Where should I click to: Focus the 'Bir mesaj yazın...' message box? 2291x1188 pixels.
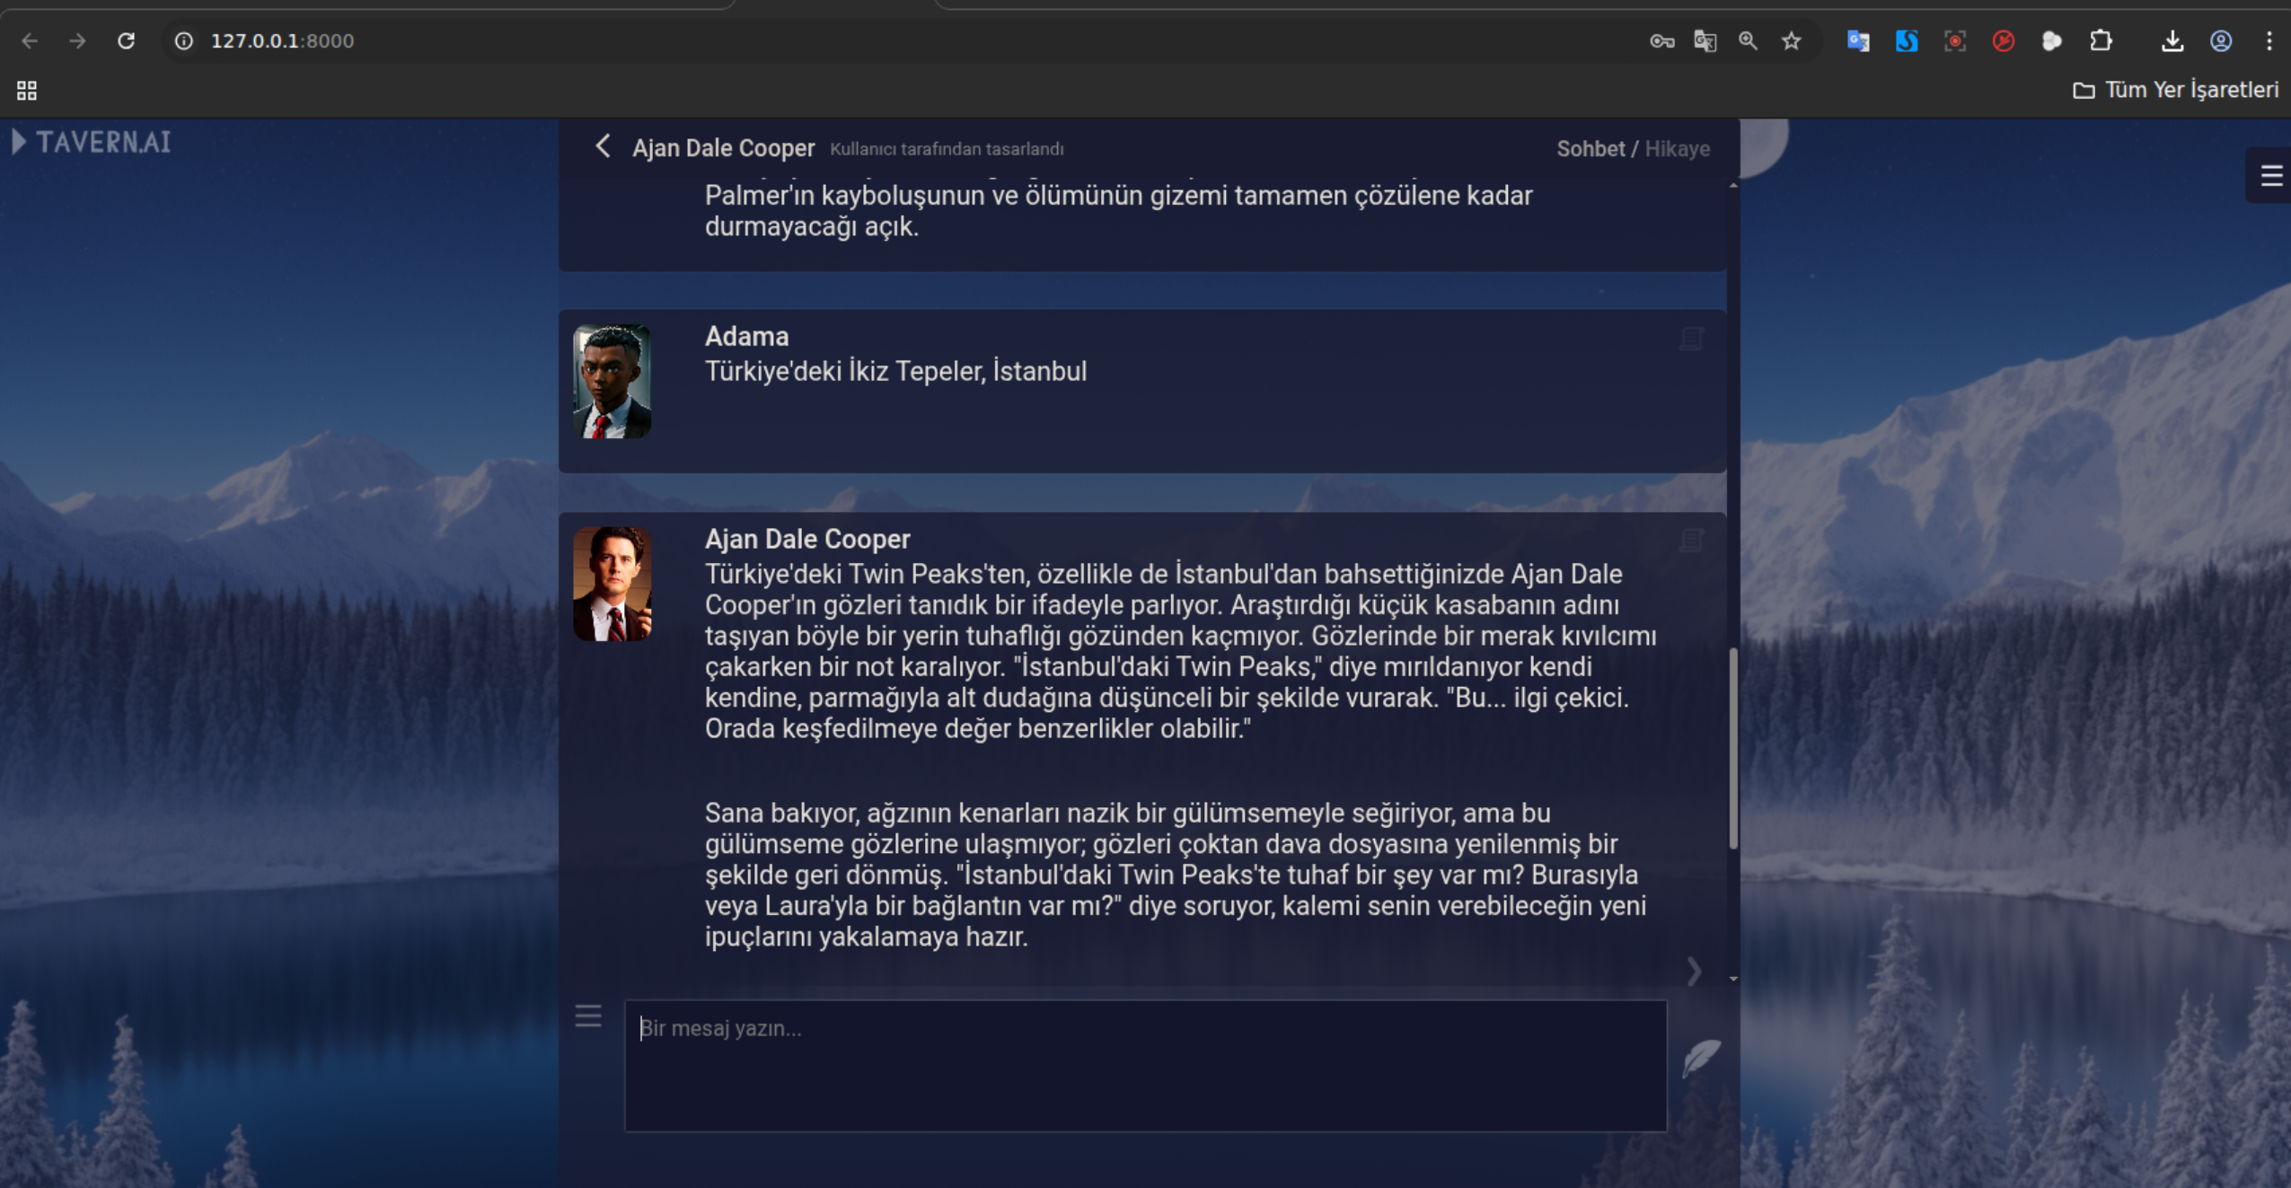[x=1145, y=1065]
